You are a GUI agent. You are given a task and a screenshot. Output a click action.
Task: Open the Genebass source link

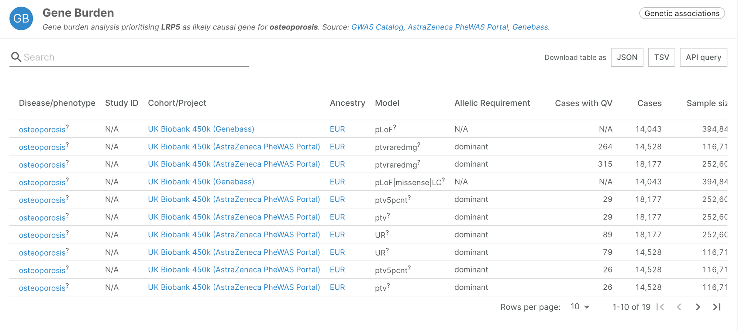pyautogui.click(x=530, y=27)
